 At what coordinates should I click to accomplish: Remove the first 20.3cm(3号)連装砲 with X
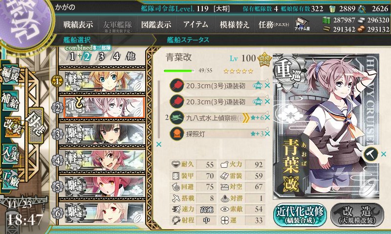pos(267,85)
